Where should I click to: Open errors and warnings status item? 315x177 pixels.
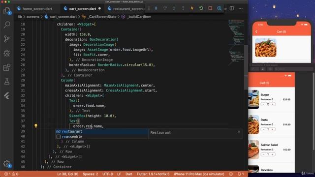click(x=11, y=174)
